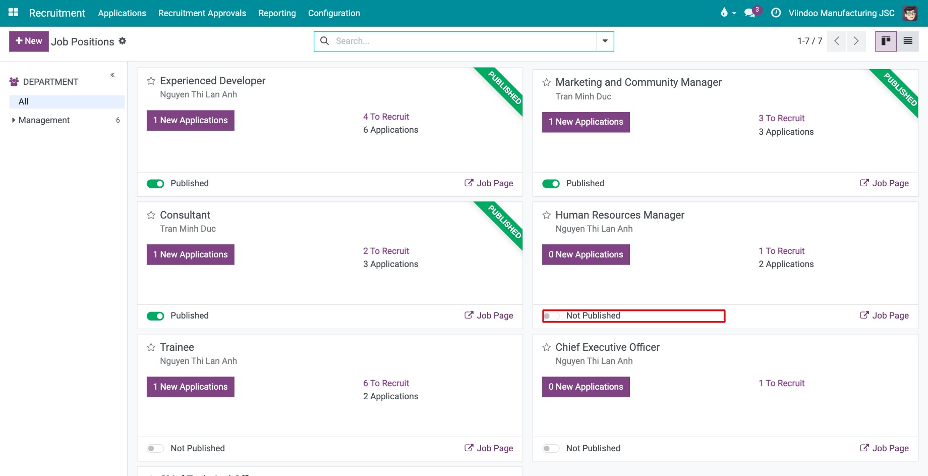
Task: Publish the Chief Executive Officer job
Action: [551, 448]
